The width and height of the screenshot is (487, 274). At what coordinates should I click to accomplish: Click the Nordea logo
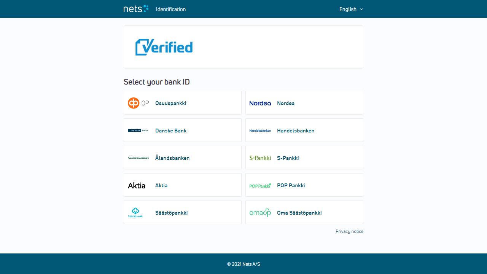click(x=260, y=103)
